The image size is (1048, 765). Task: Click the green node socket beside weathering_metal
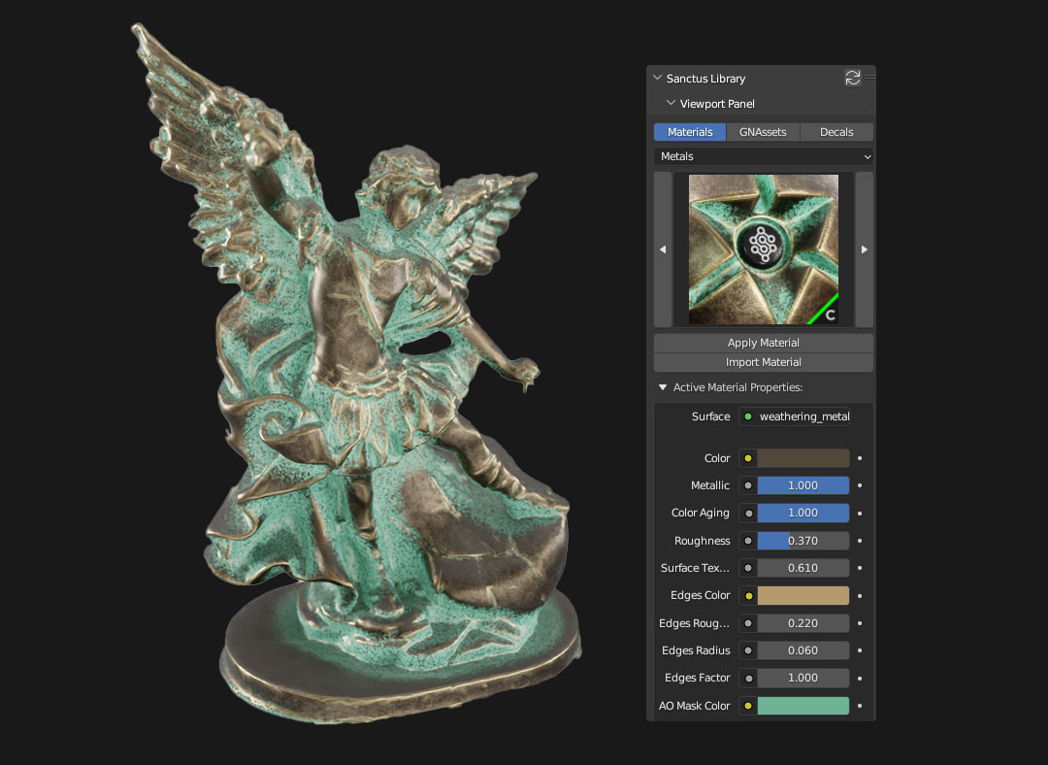tap(746, 416)
